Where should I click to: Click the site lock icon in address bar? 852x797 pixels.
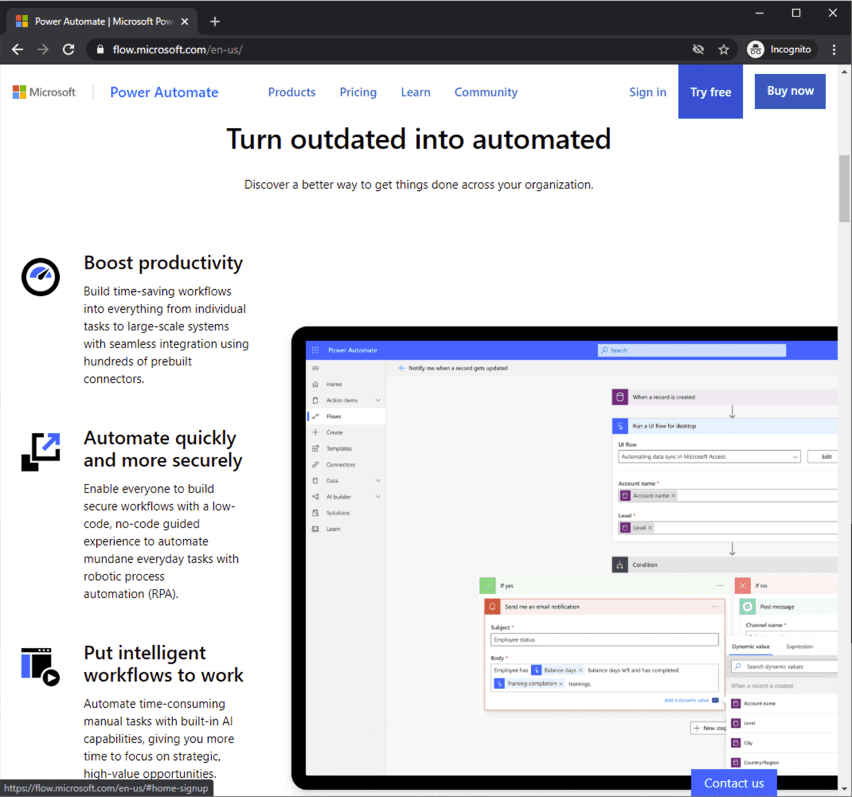click(100, 49)
